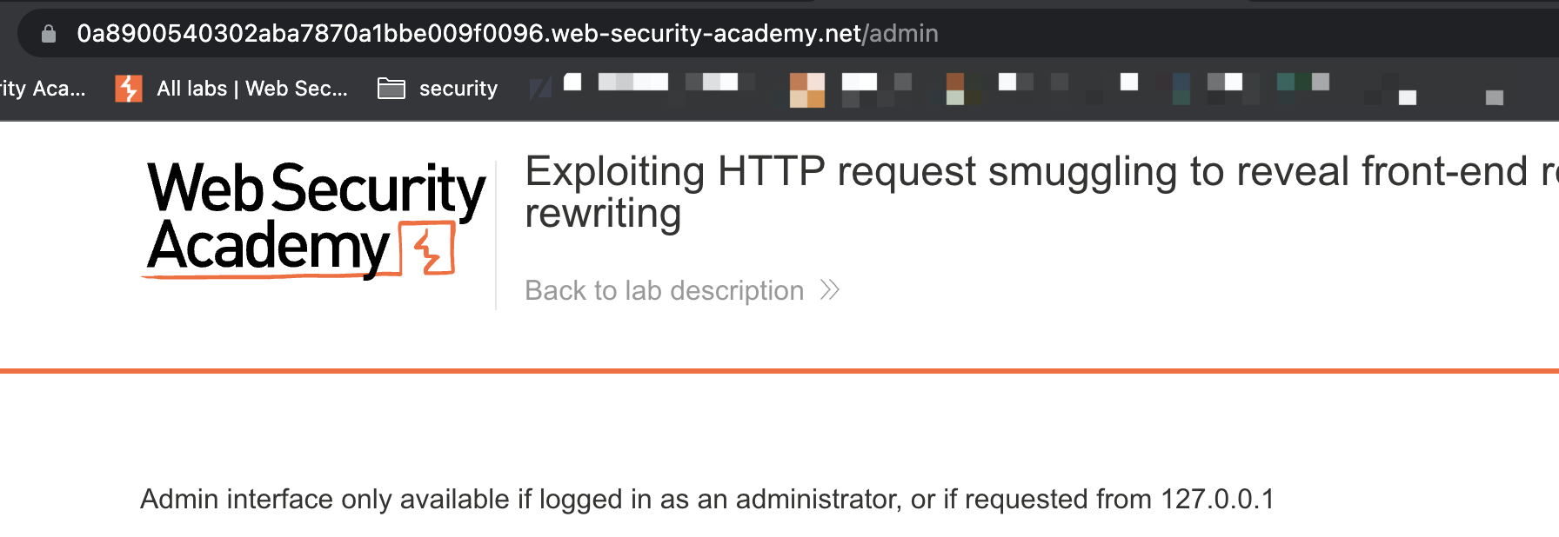Follow the "Back to lab description" link
The height and width of the screenshot is (537, 1559).
coord(664,290)
